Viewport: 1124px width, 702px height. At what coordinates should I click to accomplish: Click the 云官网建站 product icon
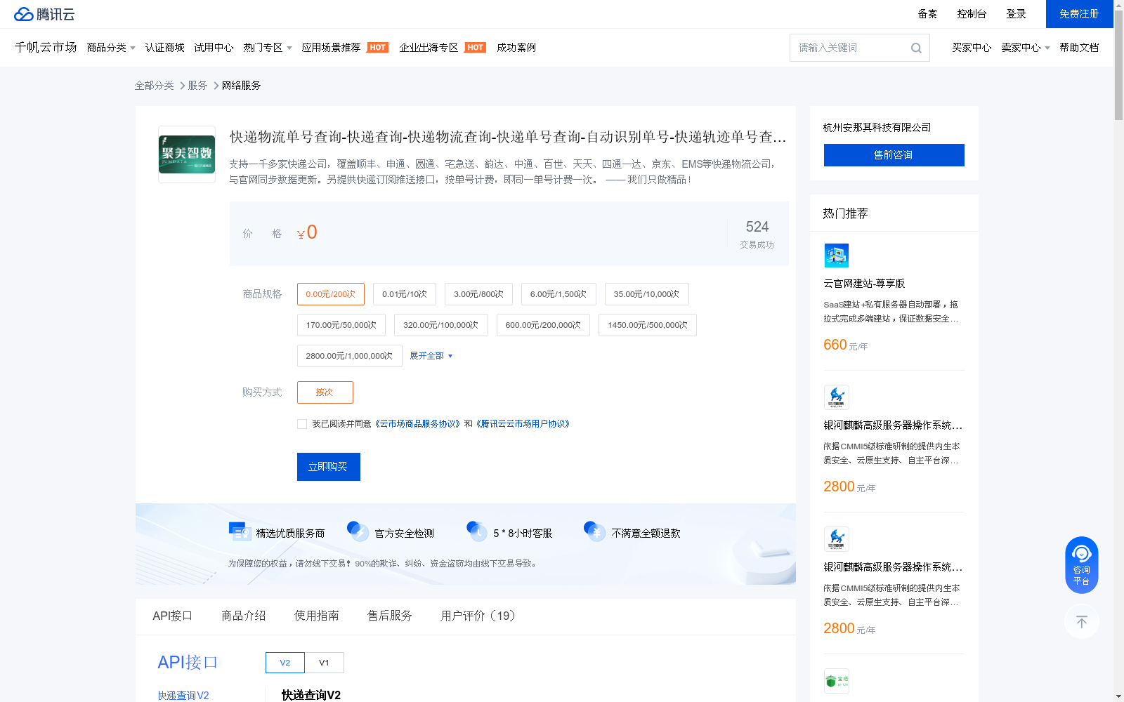pos(837,256)
